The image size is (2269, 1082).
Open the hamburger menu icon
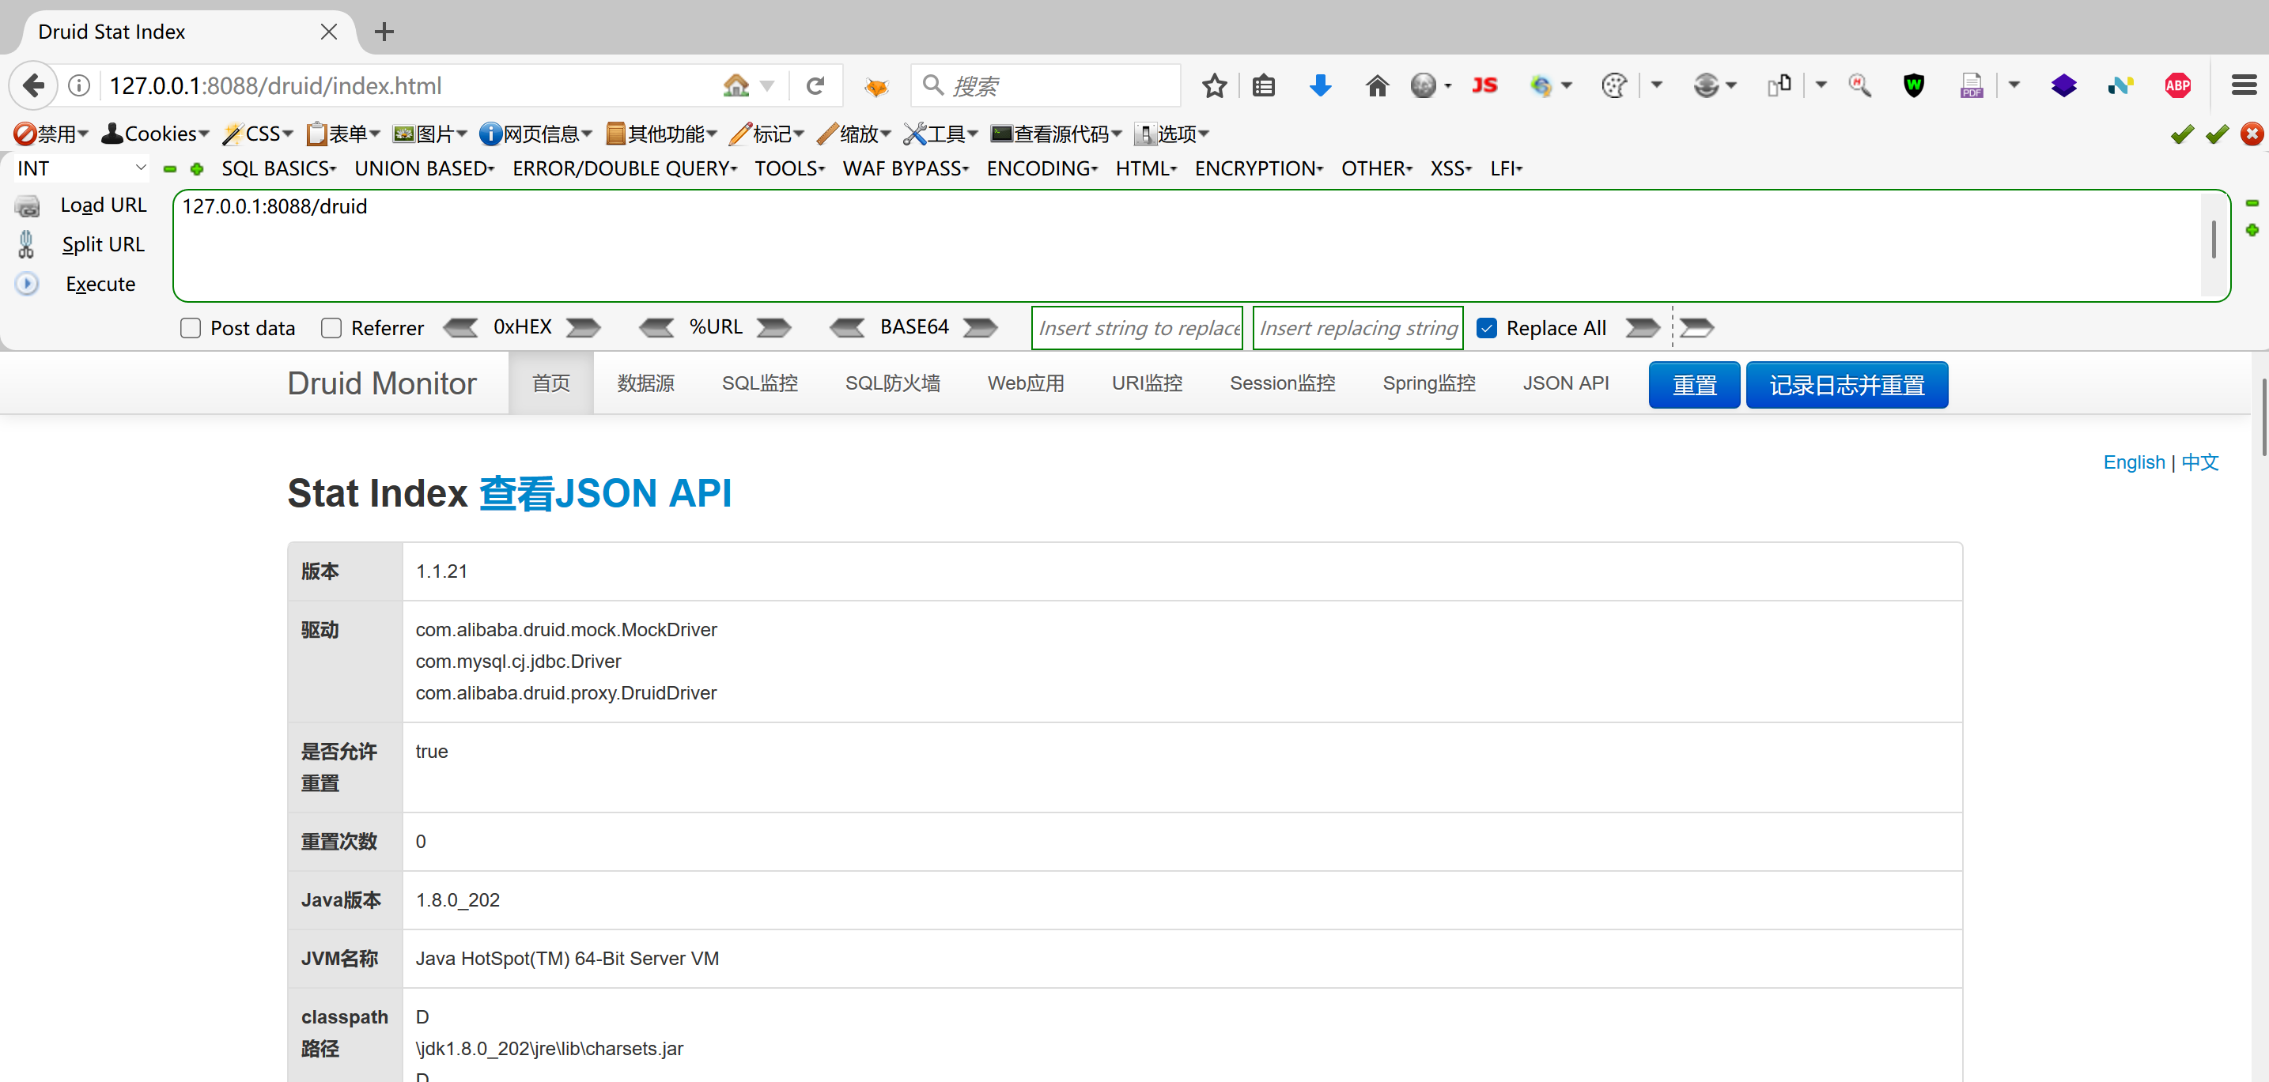click(x=2243, y=85)
